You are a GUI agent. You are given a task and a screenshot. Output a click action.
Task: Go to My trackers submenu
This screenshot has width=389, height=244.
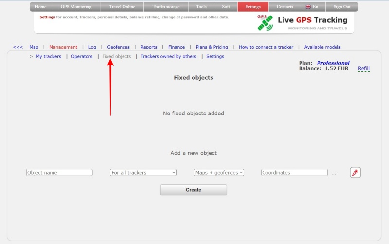[x=49, y=56]
